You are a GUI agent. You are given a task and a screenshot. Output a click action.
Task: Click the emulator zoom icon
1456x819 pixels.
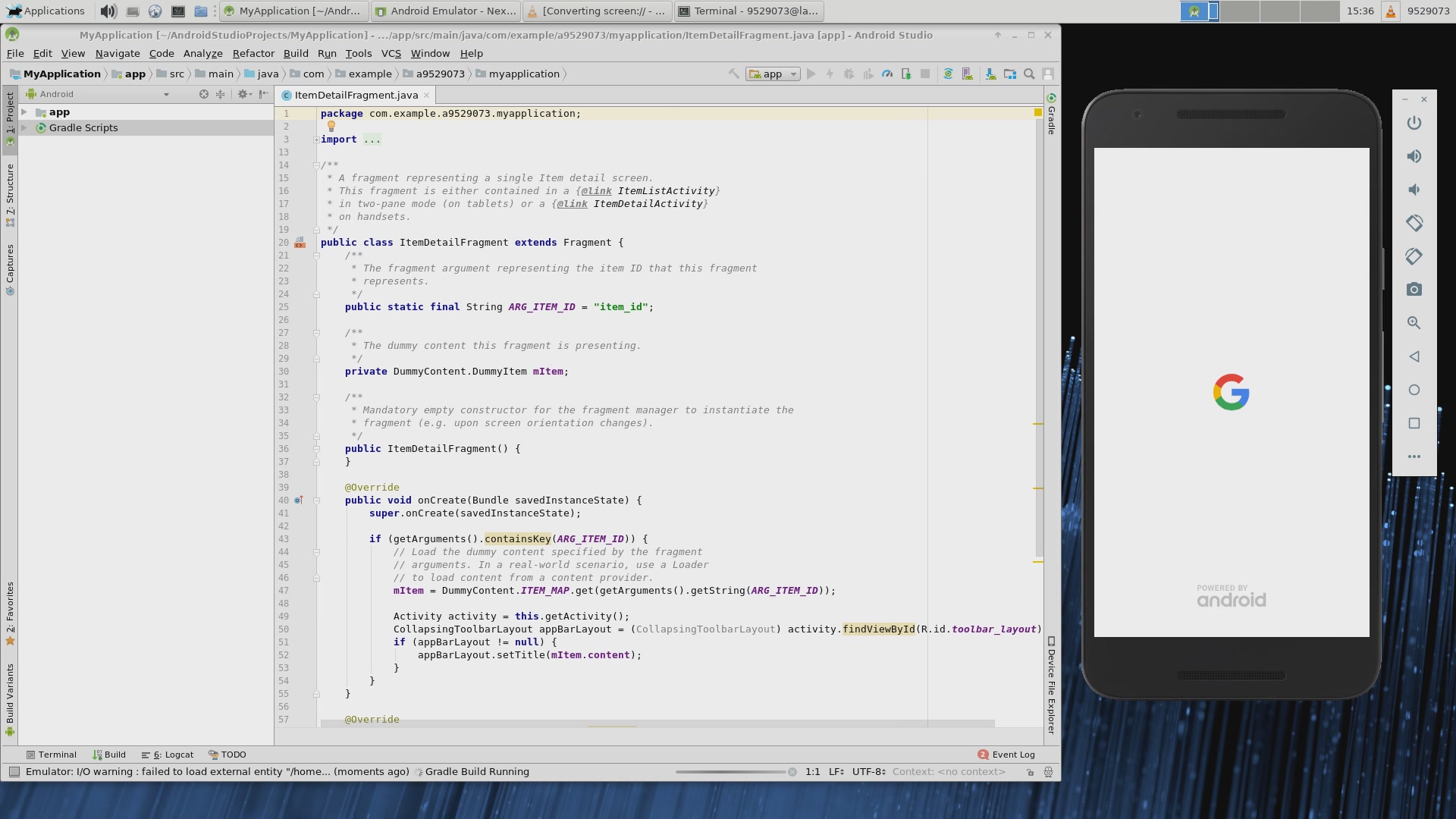[x=1414, y=323]
